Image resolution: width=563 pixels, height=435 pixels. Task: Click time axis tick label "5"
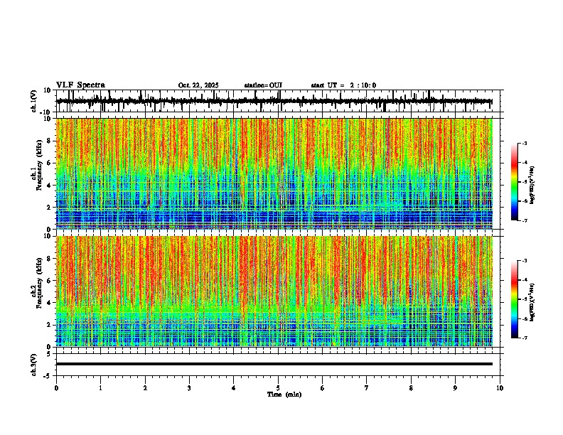(x=278, y=388)
